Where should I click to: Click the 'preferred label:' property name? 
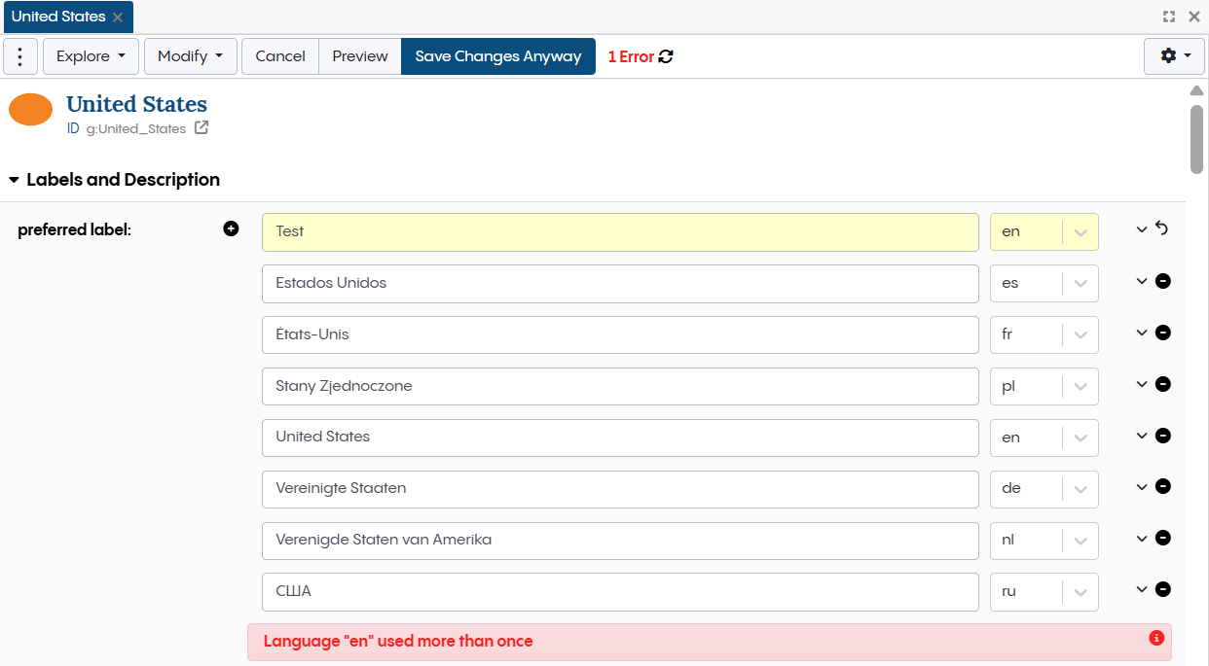[x=74, y=230]
